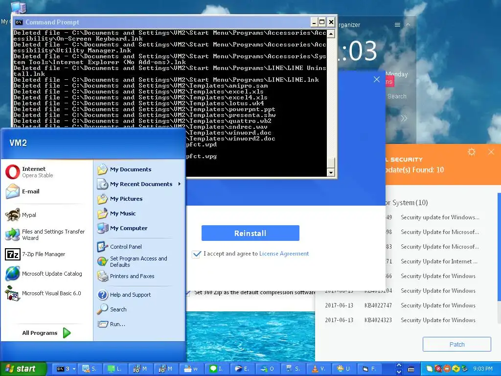The height and width of the screenshot is (376, 501).
Task: Collapse Organizer widget with up chevron
Action: pyautogui.click(x=408, y=24)
